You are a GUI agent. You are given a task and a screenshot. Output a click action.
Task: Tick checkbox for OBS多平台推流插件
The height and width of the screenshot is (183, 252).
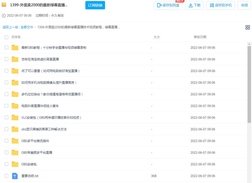pos(6,141)
